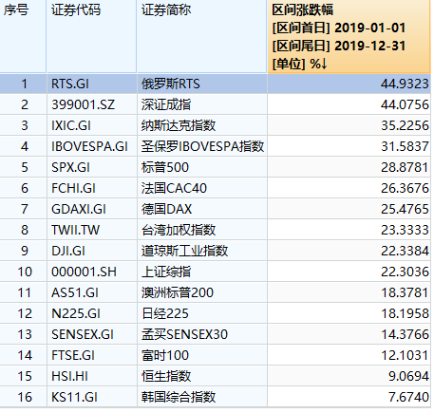Click the 证券代码 column header

pos(91,36)
